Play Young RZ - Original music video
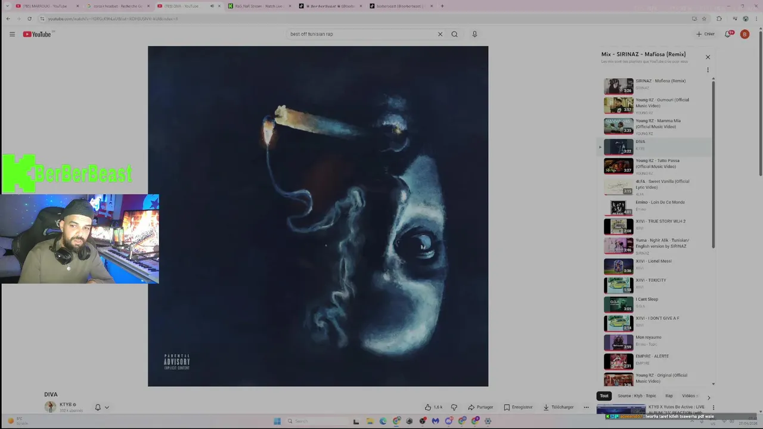Viewport: 763px width, 429px height. point(656,379)
